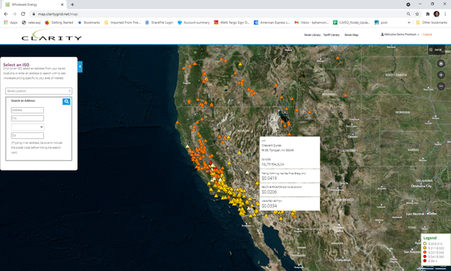Toggle the Aerial map layer button
Screen dimensions: 451x271
pyautogui.click(x=436, y=50)
